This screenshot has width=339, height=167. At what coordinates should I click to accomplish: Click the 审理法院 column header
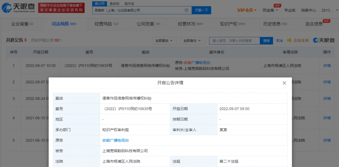(290, 52)
